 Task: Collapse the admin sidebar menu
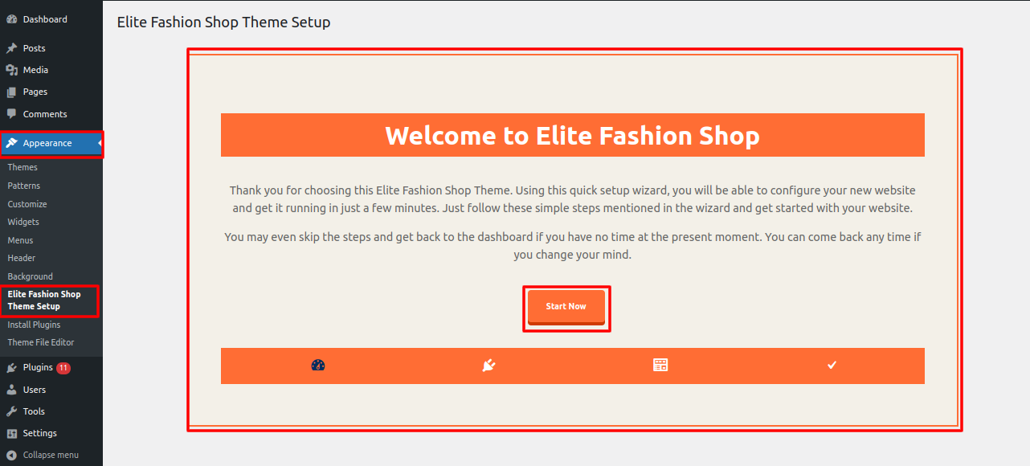pyautogui.click(x=43, y=455)
